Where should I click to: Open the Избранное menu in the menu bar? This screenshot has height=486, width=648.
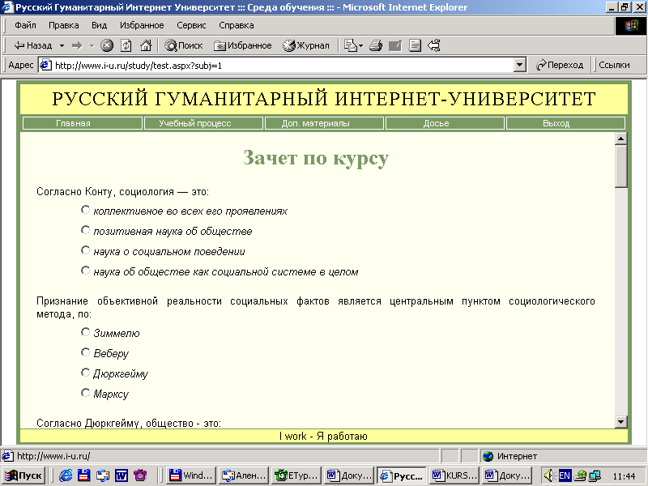[142, 26]
